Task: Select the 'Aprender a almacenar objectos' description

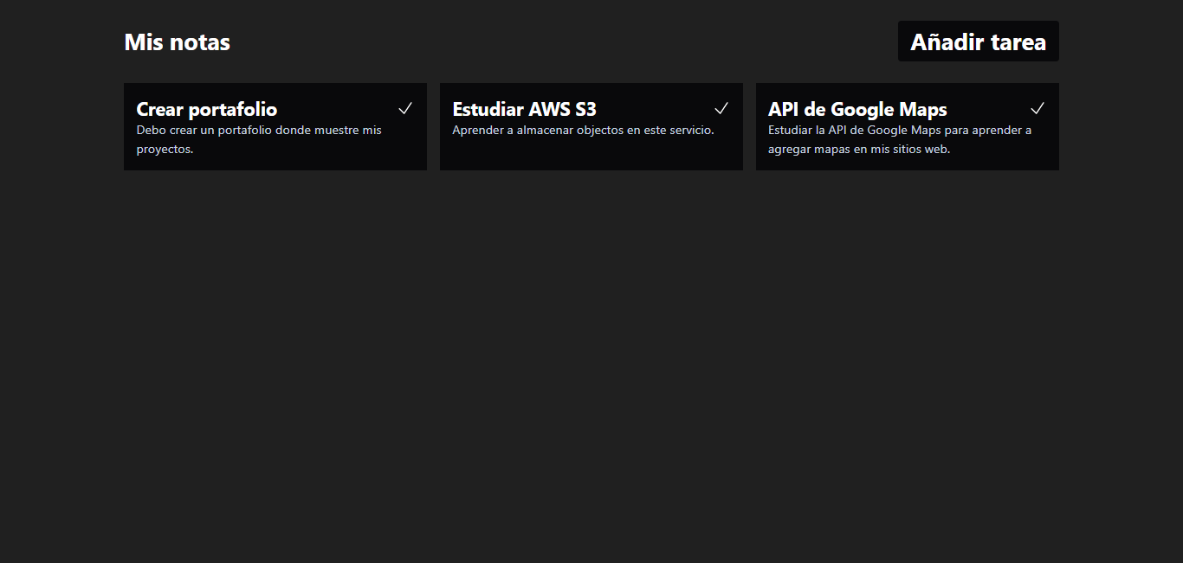Action: click(583, 131)
